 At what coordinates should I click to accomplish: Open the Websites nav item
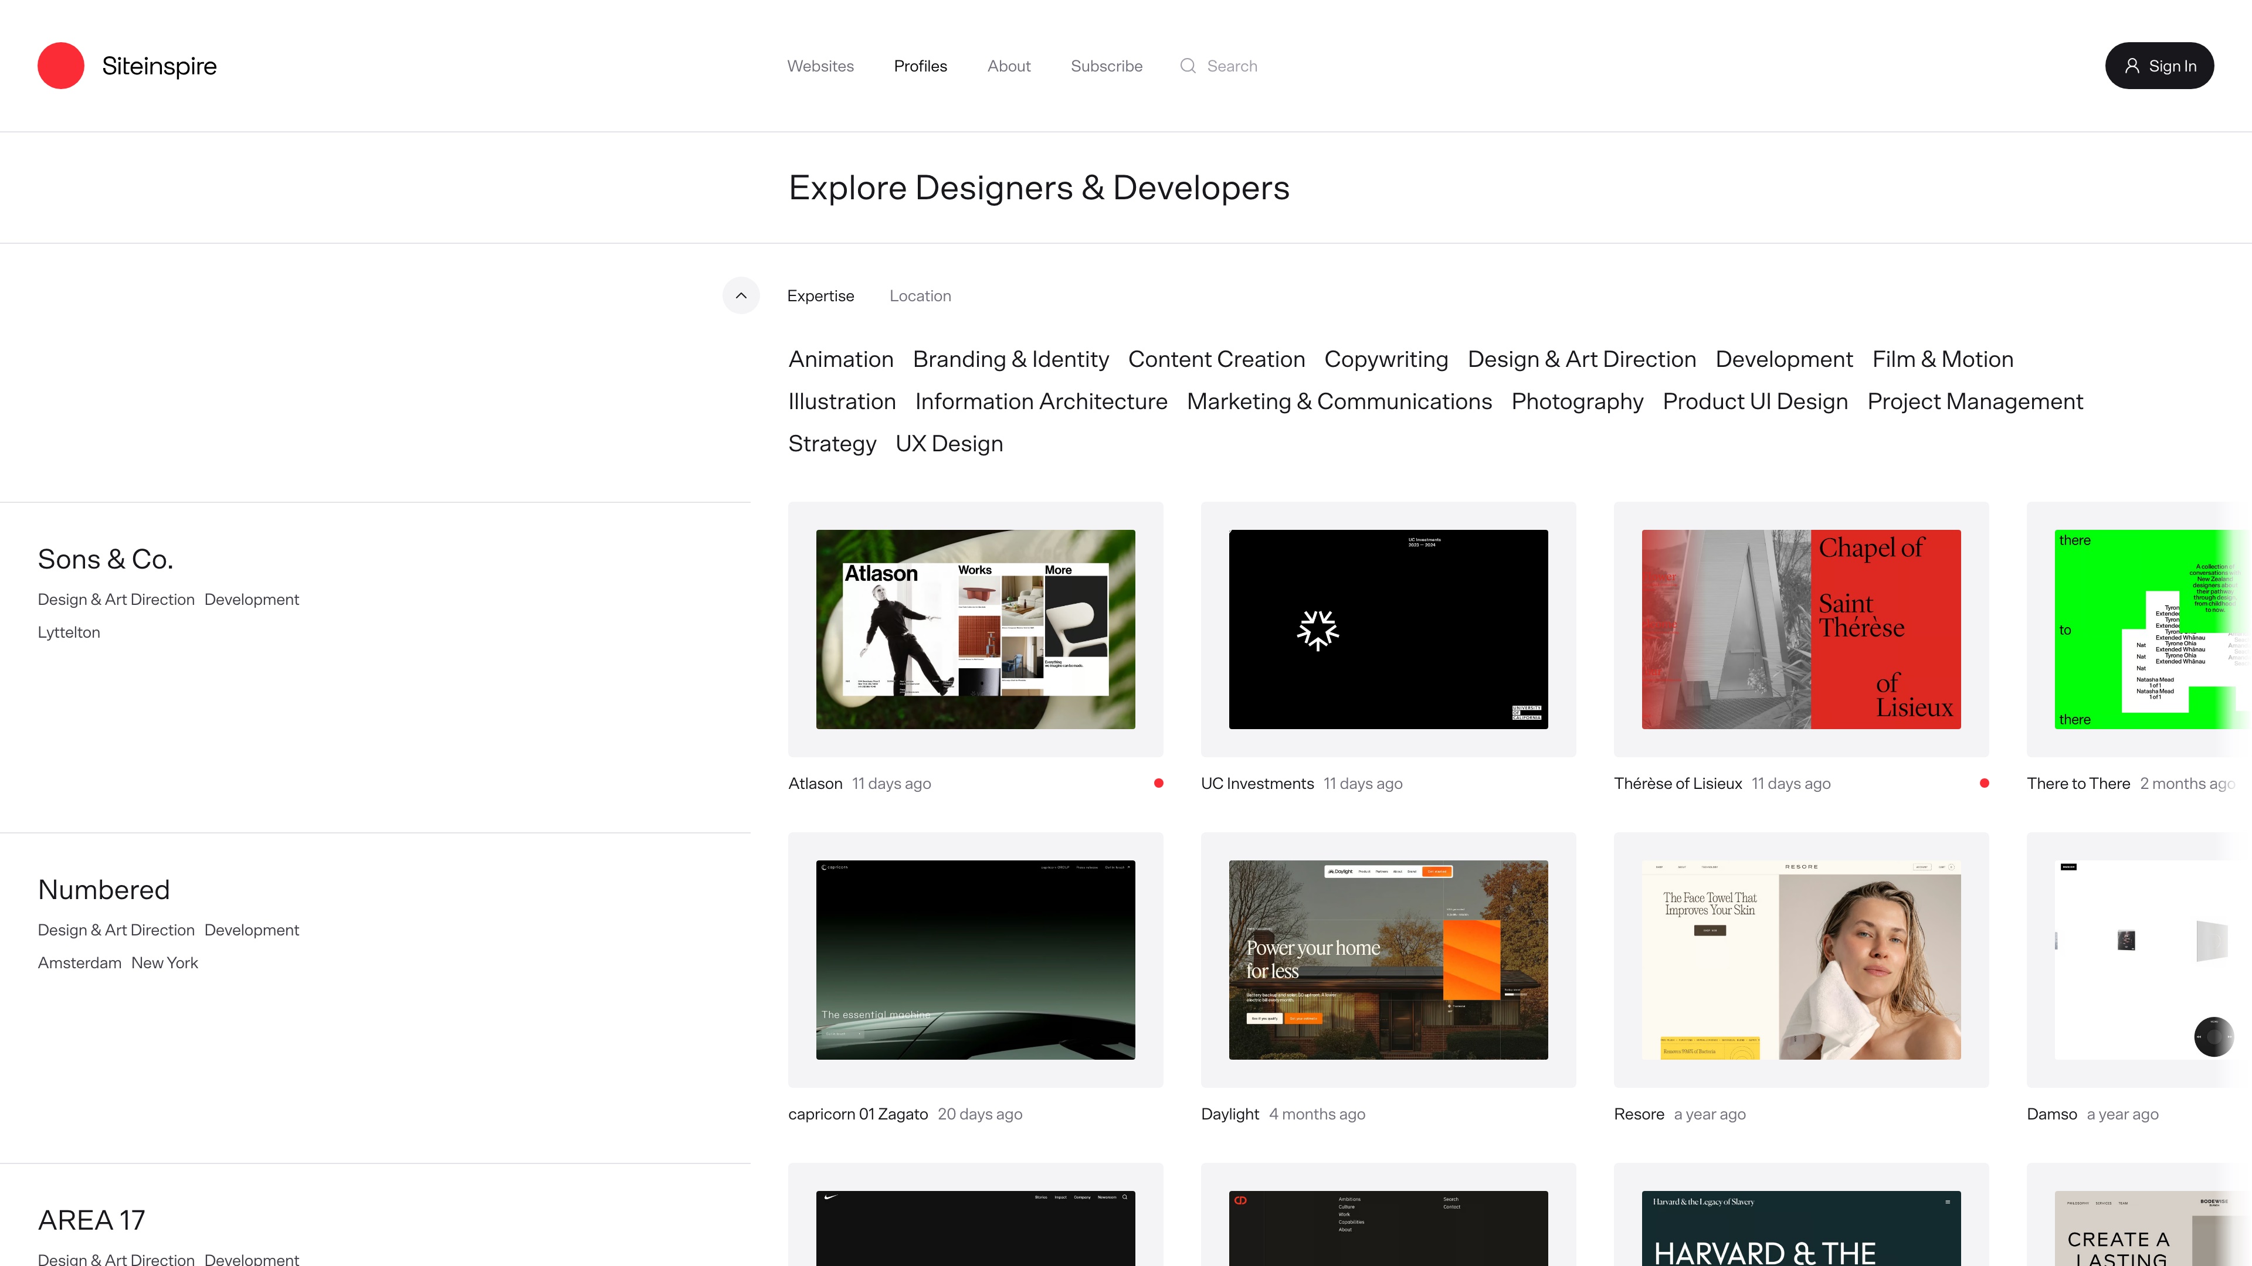pos(820,66)
